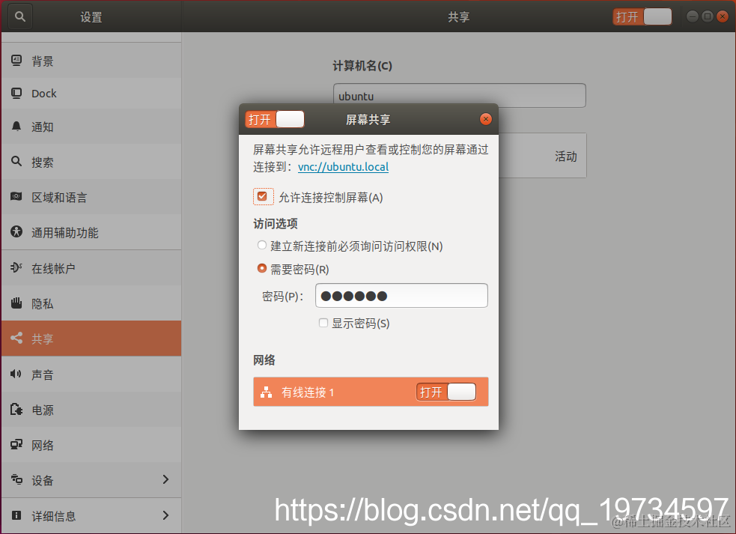Open the vnc://ubuntu.local link
Screen dimensions: 736x534
[343, 167]
